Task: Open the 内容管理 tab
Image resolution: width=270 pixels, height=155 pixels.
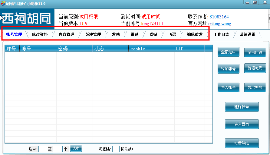Action: tap(67, 34)
